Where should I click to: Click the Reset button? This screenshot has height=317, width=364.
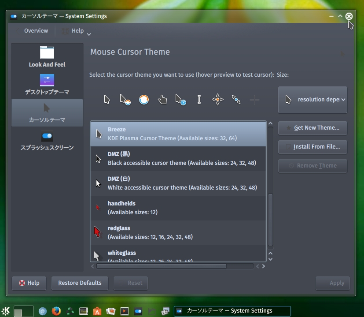(x=130, y=283)
